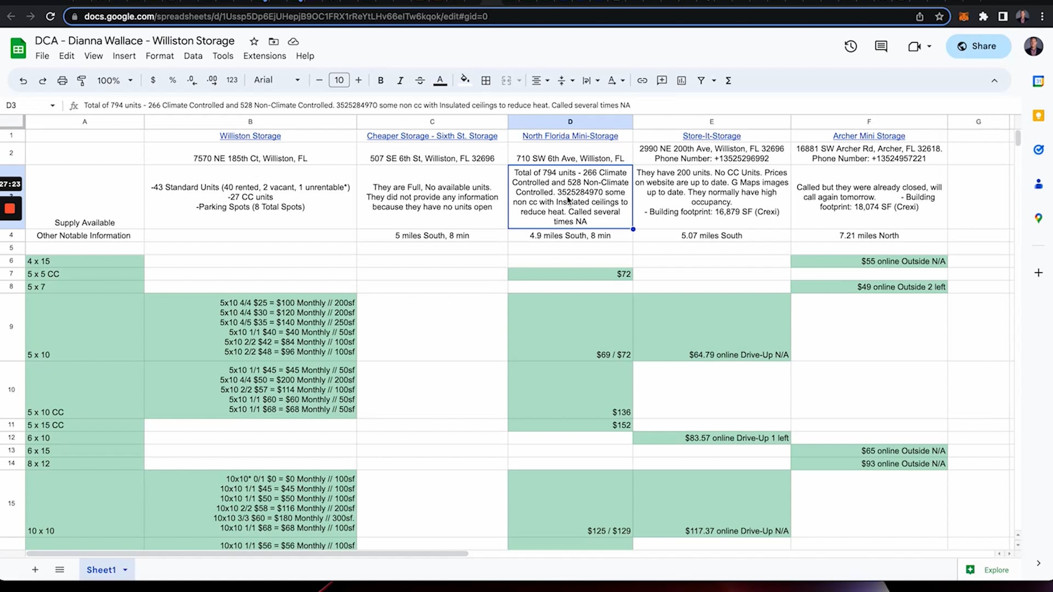1053x592 pixels.
Task: Insert a link using the toolbar
Action: (642, 80)
